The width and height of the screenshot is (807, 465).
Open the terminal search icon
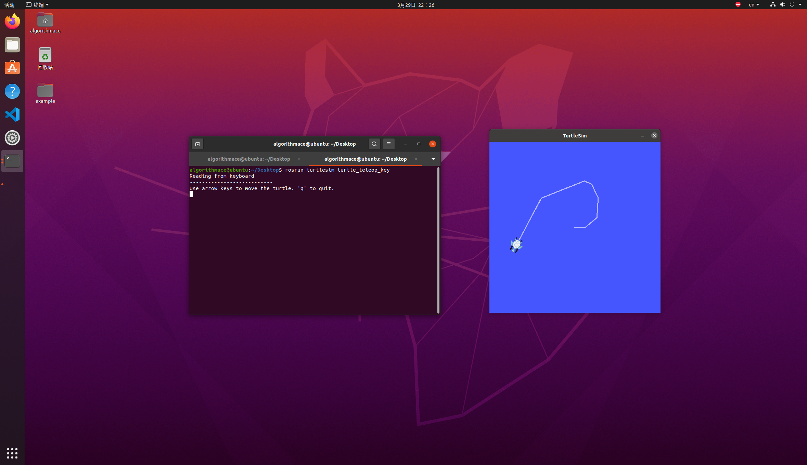click(x=374, y=144)
